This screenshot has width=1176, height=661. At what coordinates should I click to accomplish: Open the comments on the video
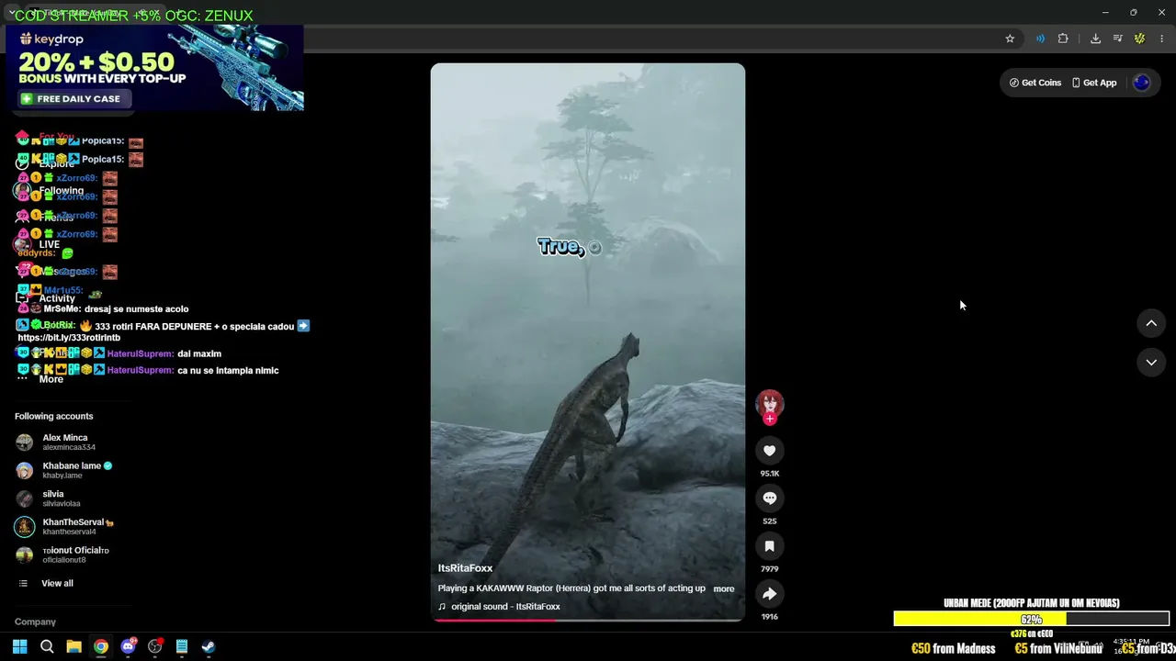click(770, 499)
